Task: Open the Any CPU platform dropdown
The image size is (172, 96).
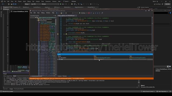Action: pyautogui.click(x=36, y=4)
